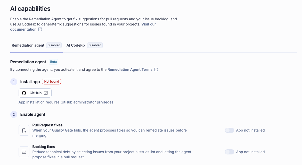
Task: Click the Not bound status badge
Action: [x=52, y=82]
